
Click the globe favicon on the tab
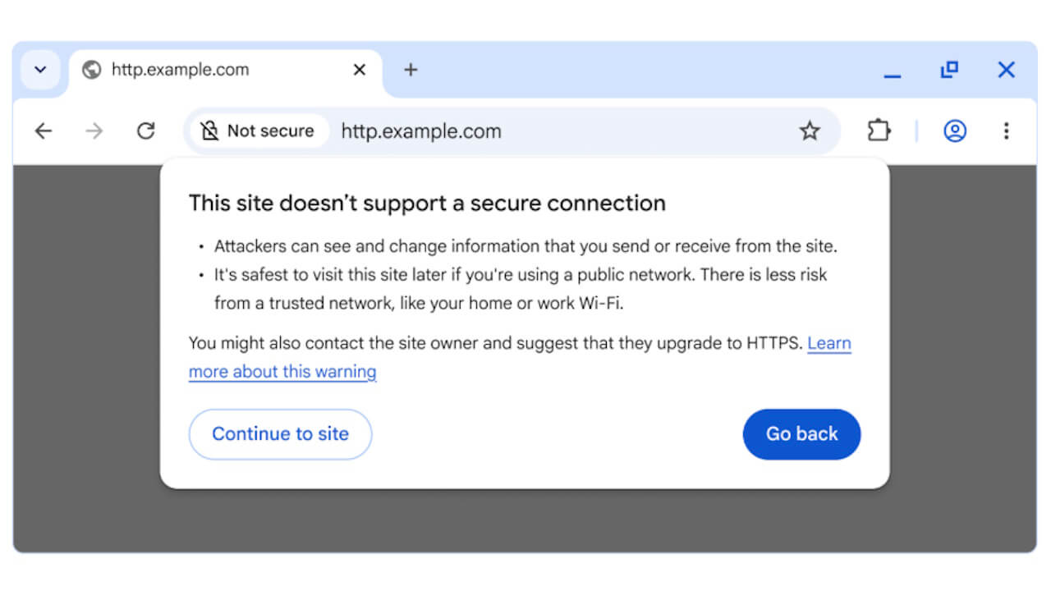(92, 70)
